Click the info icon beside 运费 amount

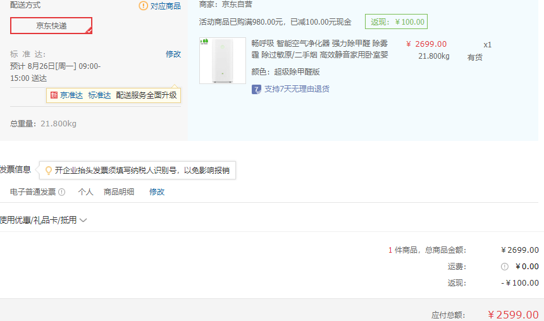[504, 267]
